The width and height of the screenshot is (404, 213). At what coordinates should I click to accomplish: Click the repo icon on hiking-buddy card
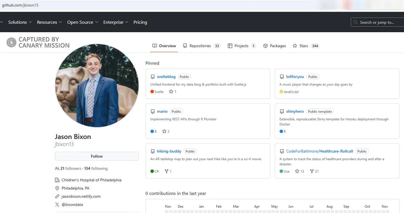[153, 151]
